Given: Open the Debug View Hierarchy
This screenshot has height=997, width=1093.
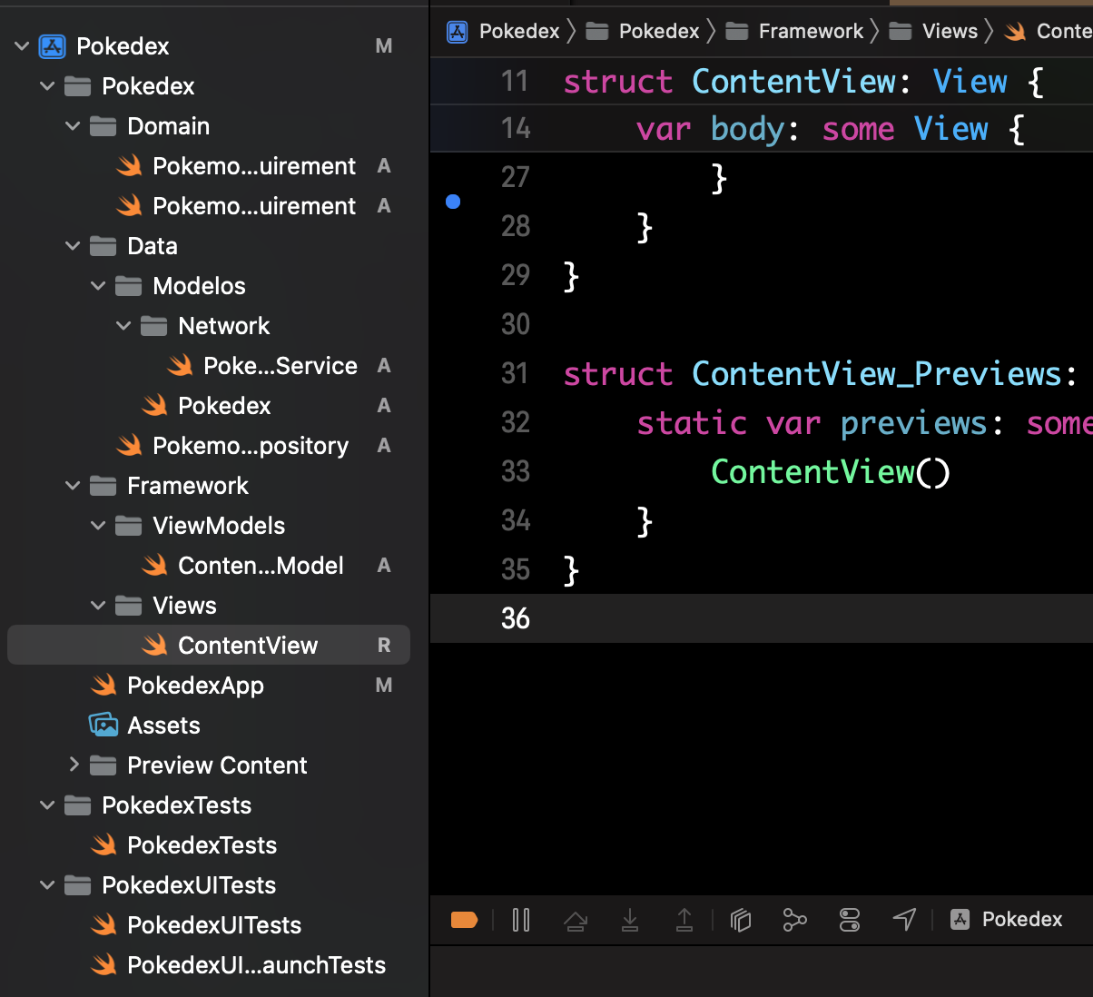Looking at the screenshot, I should coord(741,921).
